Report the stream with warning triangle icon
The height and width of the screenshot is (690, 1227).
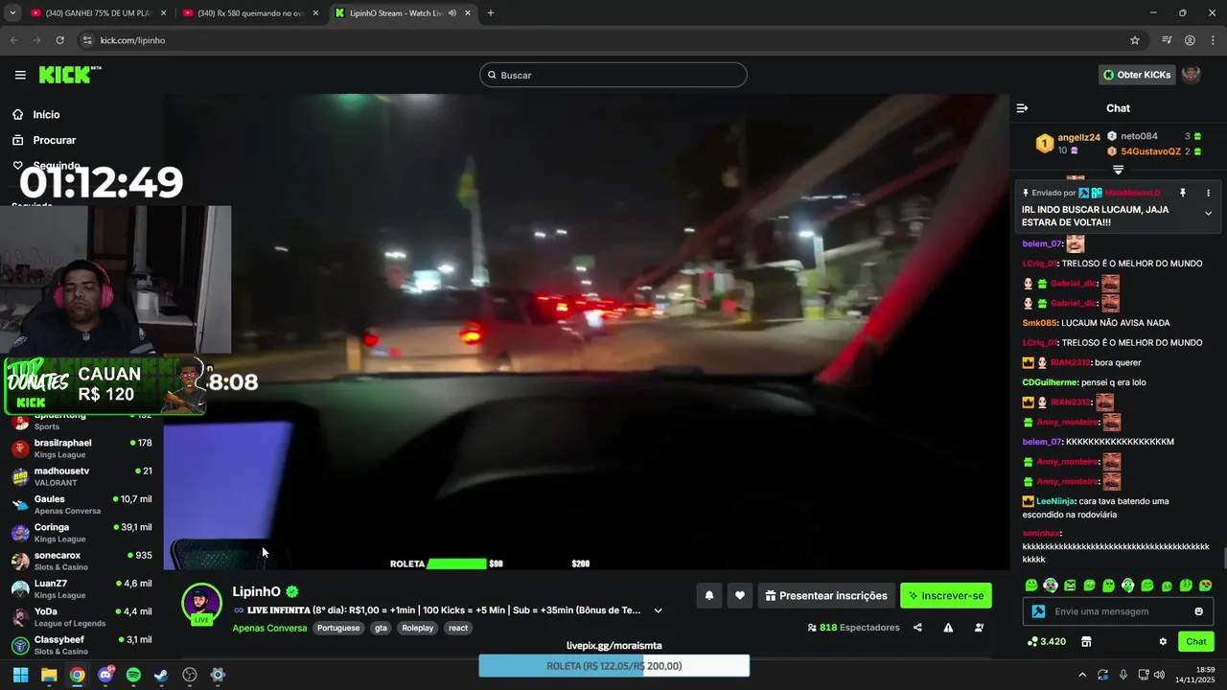tap(948, 628)
